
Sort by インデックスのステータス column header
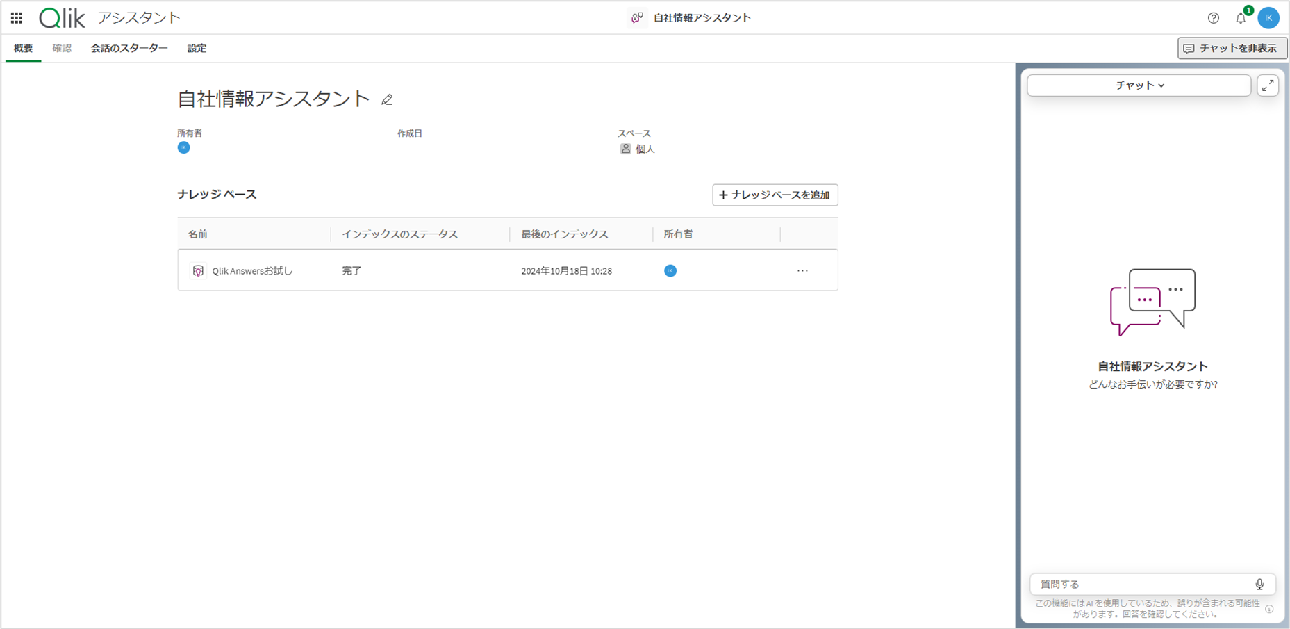coord(399,234)
